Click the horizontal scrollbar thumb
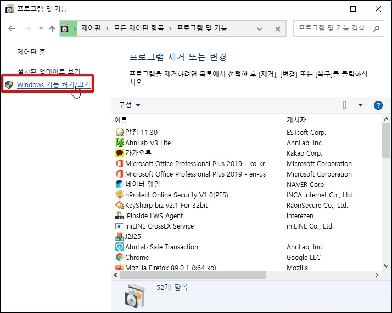The image size is (392, 313). click(193, 275)
